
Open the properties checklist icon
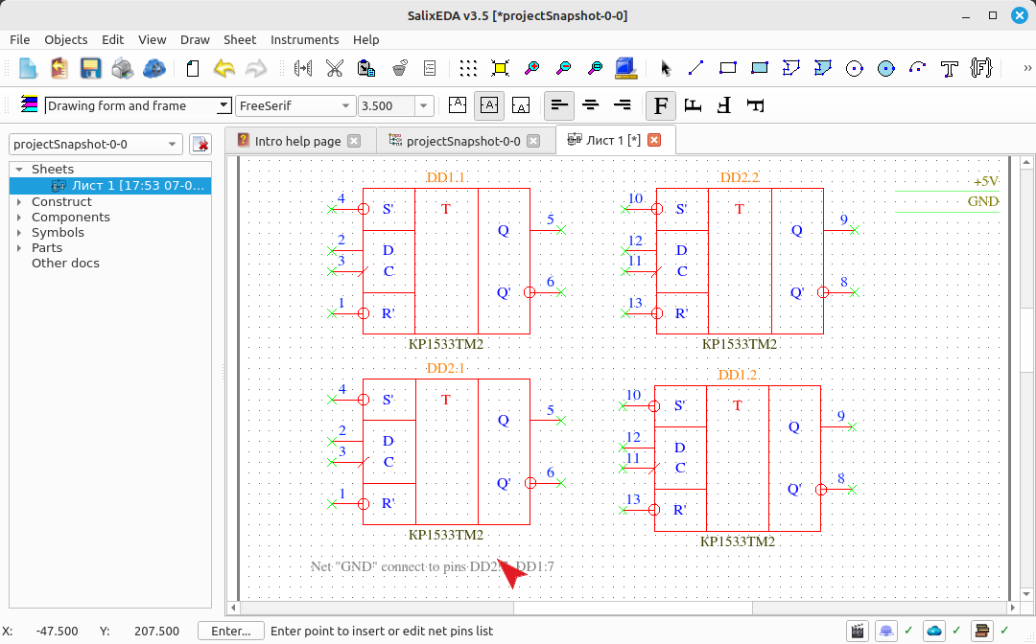(x=430, y=68)
